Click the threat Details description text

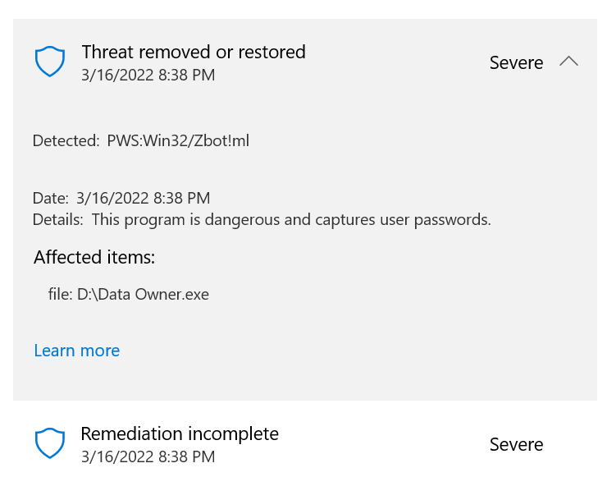coord(291,220)
